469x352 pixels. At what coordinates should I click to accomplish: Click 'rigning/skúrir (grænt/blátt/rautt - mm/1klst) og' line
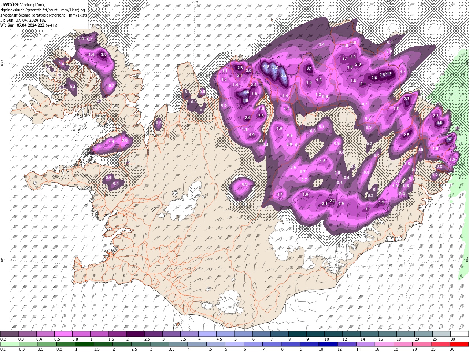pos(43,10)
